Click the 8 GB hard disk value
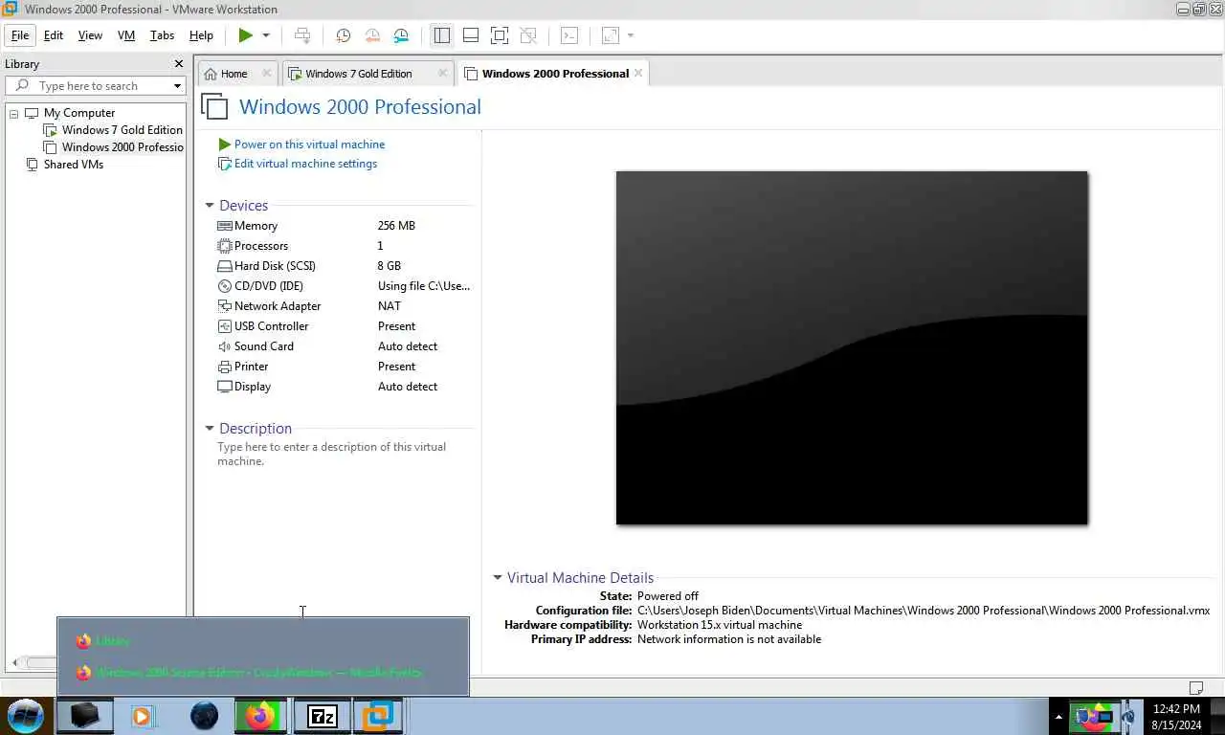 [x=390, y=266]
